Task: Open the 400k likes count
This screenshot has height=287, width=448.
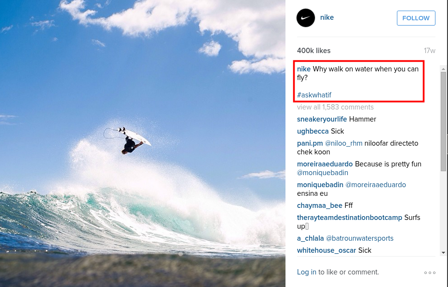Action: tap(314, 51)
